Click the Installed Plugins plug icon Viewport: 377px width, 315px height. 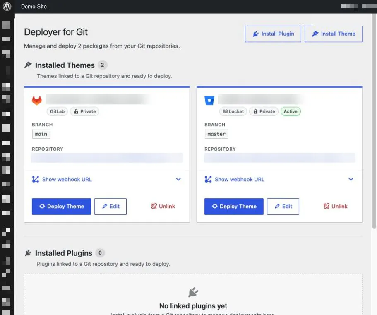tap(28, 253)
